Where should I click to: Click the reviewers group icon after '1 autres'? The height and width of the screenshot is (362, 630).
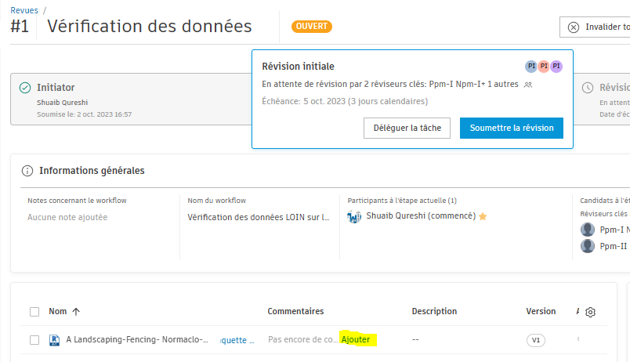point(528,85)
